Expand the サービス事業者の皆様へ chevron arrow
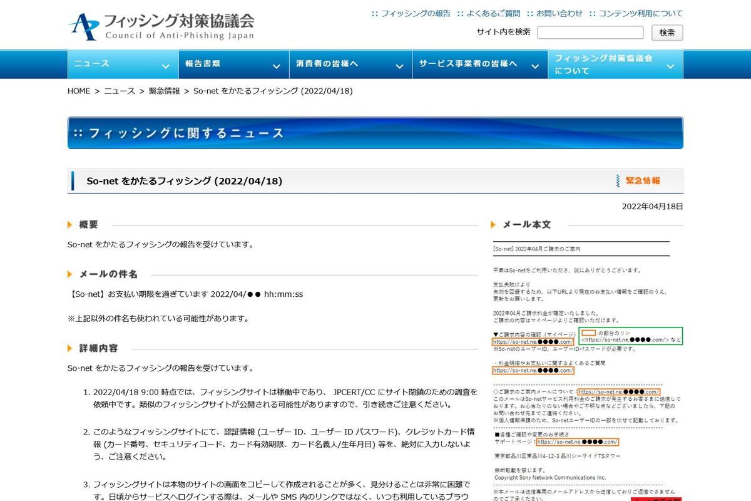Viewport: 751px width, 501px height. point(535,66)
